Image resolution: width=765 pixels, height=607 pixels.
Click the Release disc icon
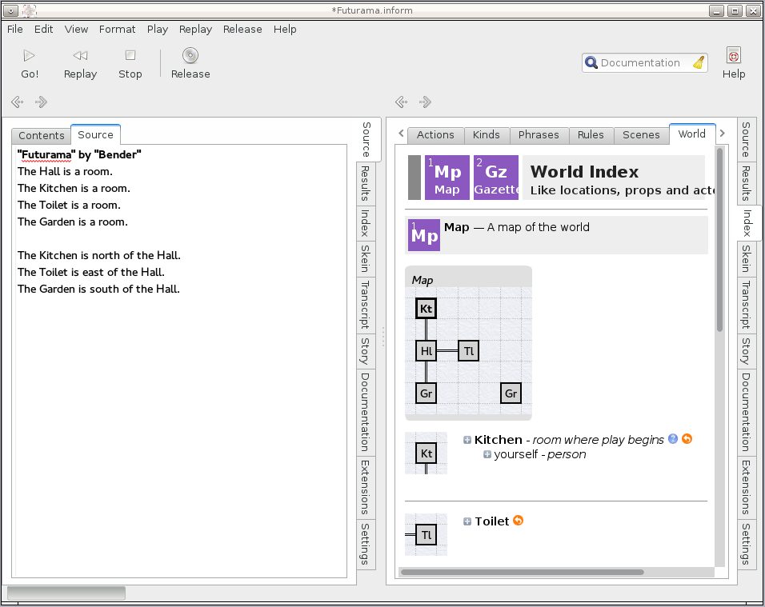(x=190, y=55)
